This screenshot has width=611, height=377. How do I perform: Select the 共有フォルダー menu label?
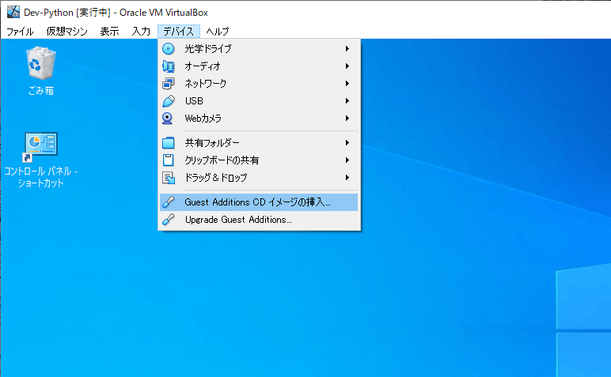(212, 143)
